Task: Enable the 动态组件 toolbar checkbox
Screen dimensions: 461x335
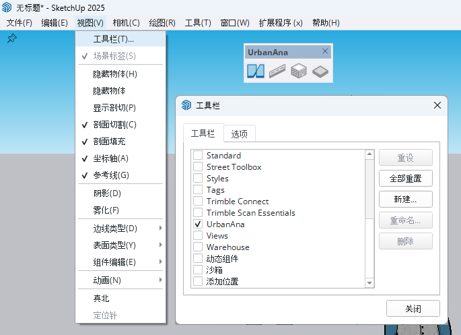Action: pos(198,258)
